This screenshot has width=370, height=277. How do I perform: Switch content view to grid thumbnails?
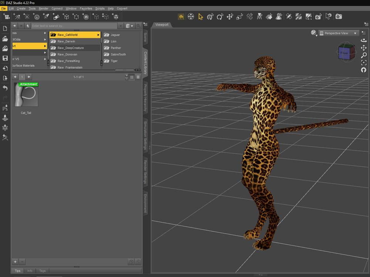pyautogui.click(x=132, y=77)
